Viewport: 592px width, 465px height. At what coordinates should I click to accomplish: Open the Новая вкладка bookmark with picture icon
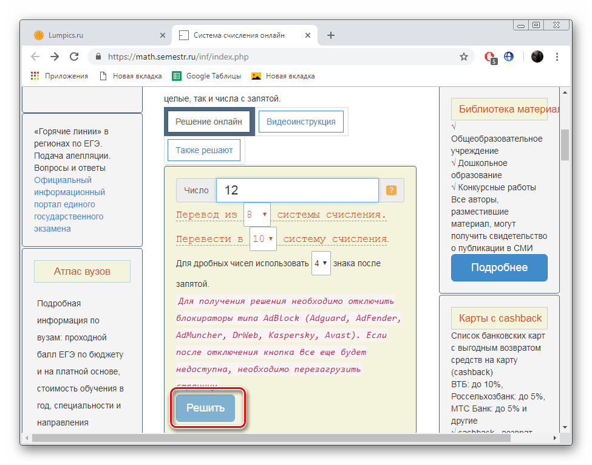point(283,76)
